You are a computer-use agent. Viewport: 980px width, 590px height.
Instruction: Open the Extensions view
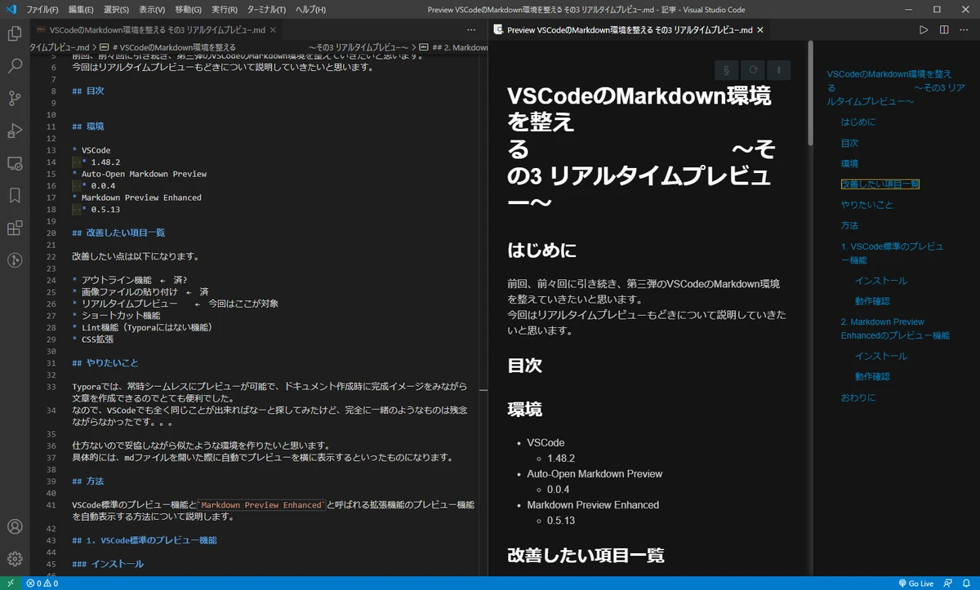[15, 228]
